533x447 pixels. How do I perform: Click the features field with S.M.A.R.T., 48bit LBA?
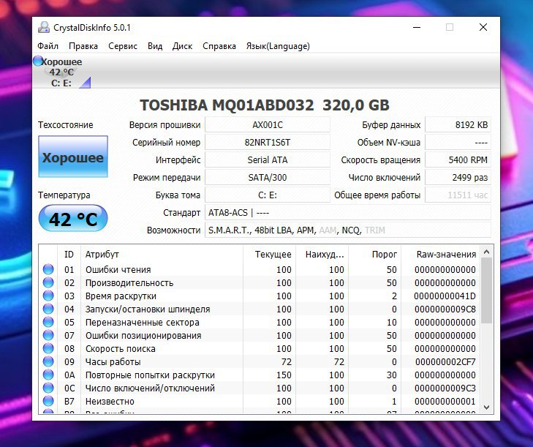(x=348, y=230)
